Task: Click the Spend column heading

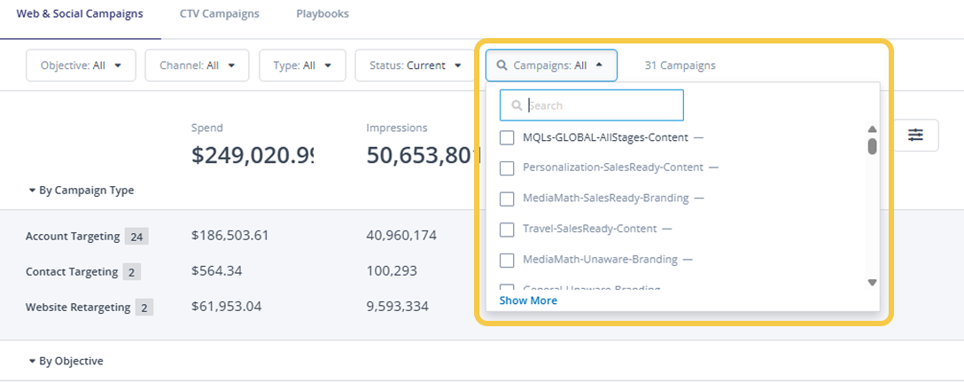Action: pyautogui.click(x=207, y=128)
